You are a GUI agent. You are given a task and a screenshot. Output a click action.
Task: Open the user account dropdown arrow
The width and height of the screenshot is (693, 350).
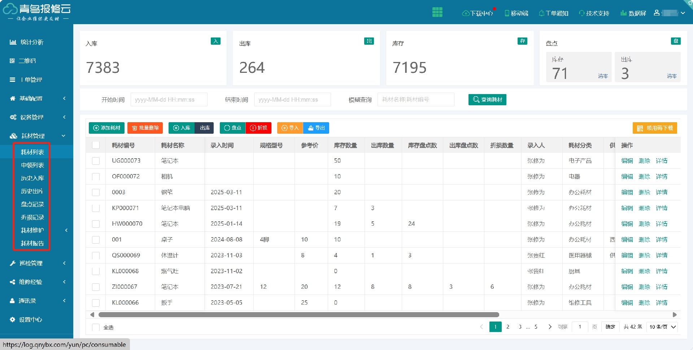coord(683,13)
